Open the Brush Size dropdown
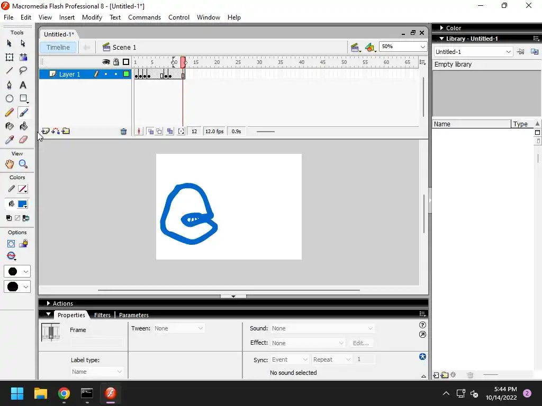Viewport: 542px width, 406px height. coord(17,271)
